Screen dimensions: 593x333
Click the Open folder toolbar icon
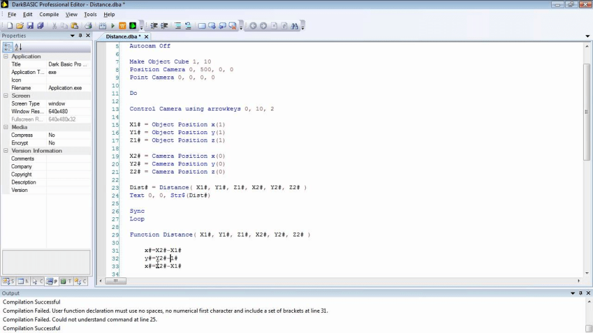pyautogui.click(x=20, y=26)
